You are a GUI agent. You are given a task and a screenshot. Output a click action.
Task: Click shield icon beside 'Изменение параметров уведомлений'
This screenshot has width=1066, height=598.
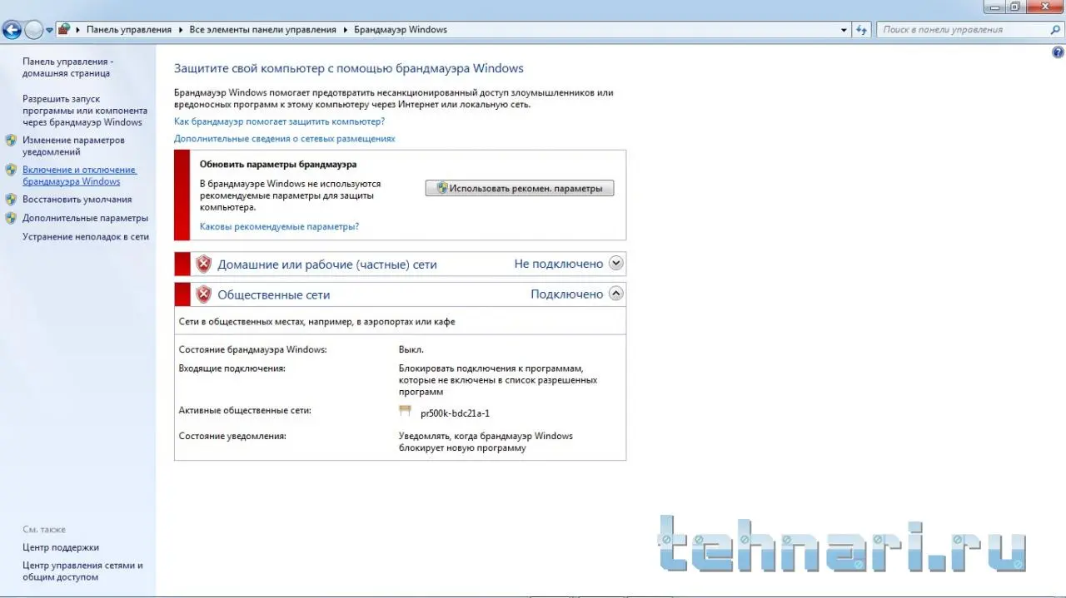tap(11, 140)
